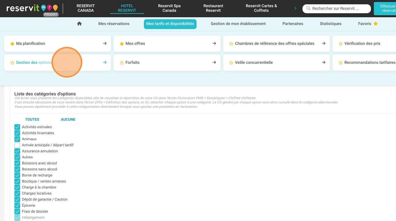
Task: Check Arrivée anticipée / départ tardif
Action: click(17, 145)
